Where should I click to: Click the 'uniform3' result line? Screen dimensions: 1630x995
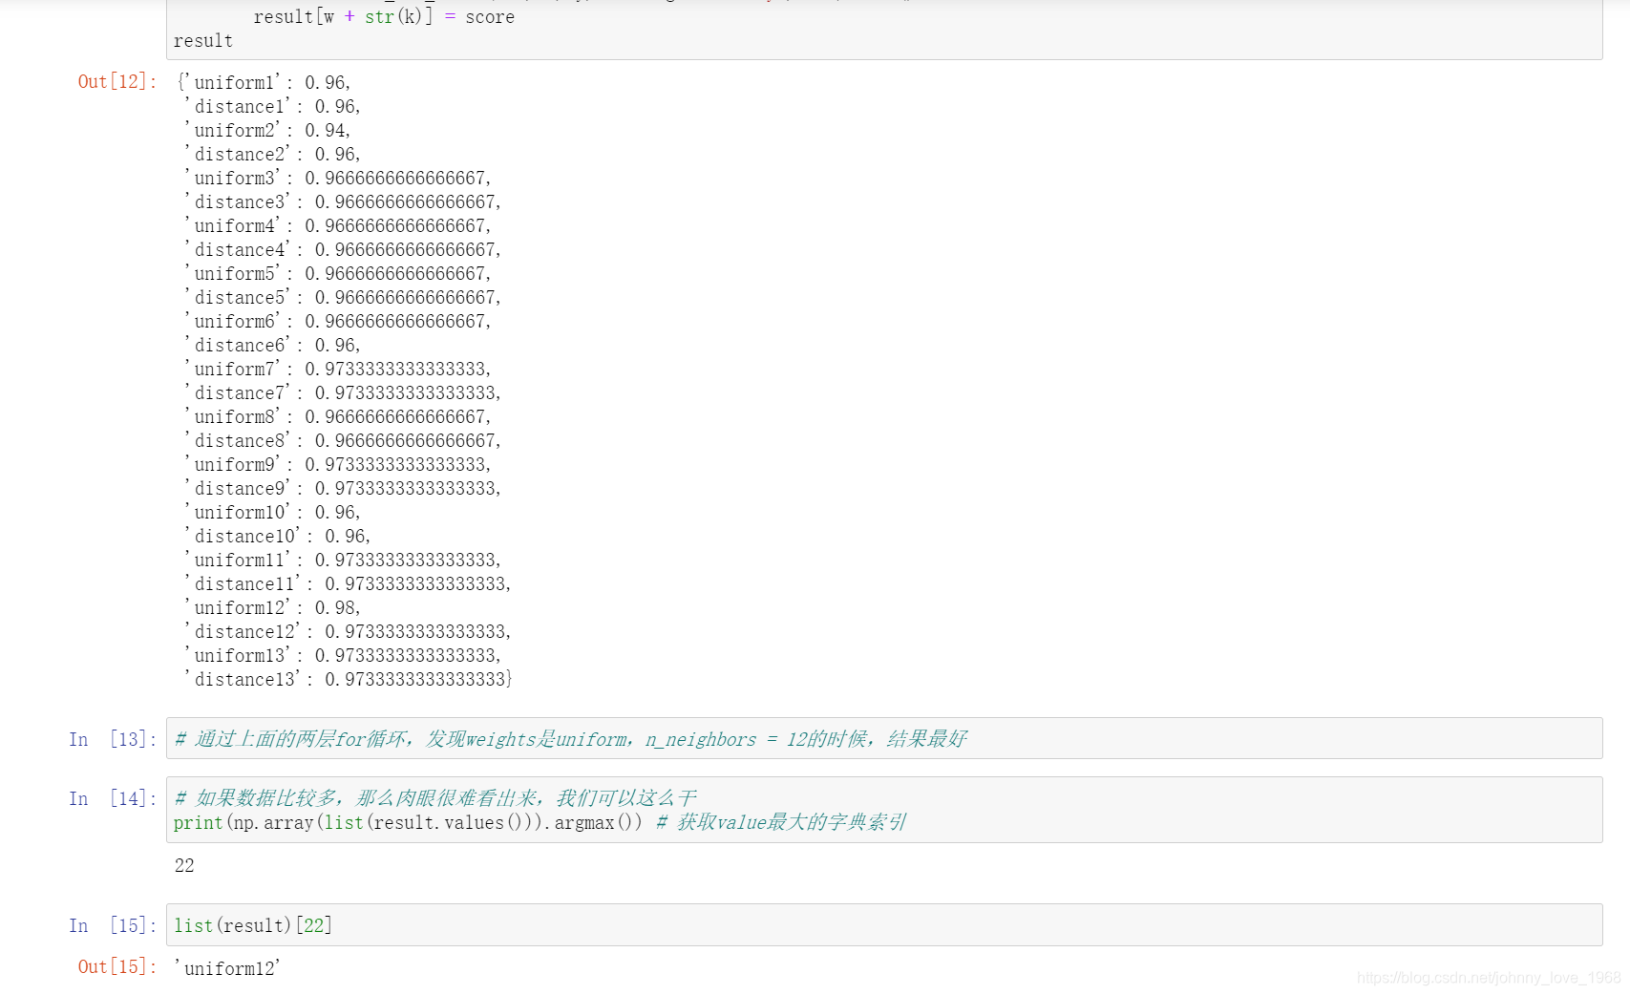tap(337, 178)
